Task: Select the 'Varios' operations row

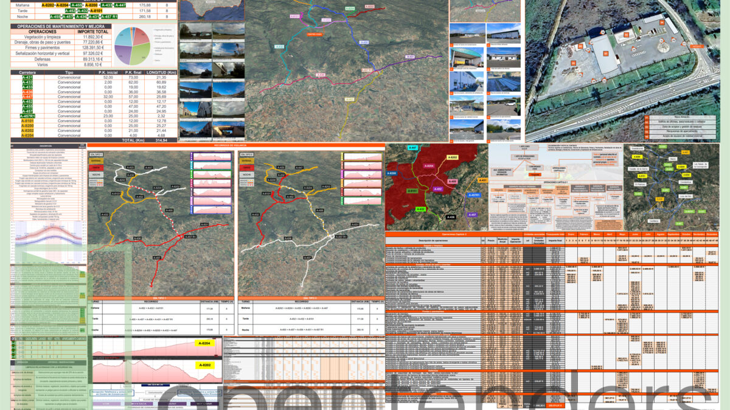Action: 61,64
